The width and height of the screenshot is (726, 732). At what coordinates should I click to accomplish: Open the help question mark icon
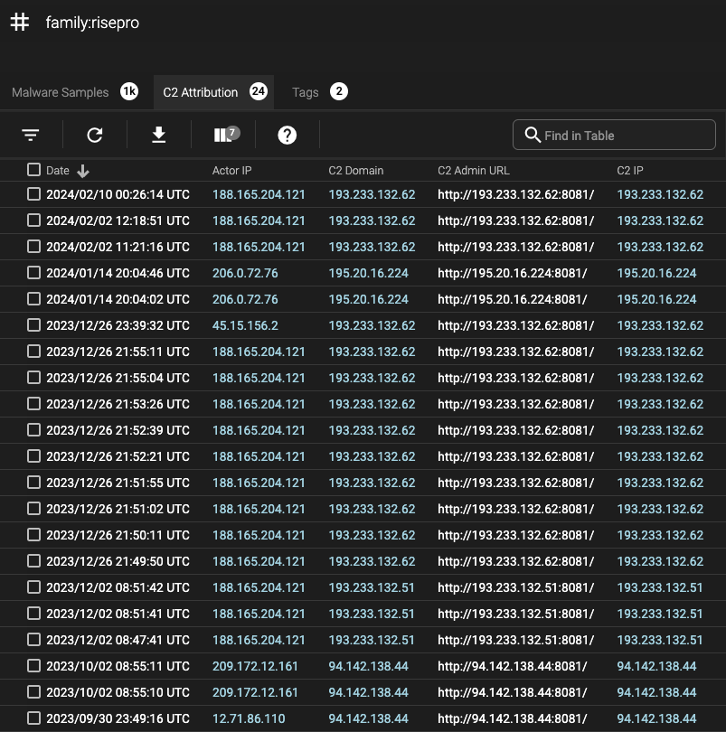[287, 135]
